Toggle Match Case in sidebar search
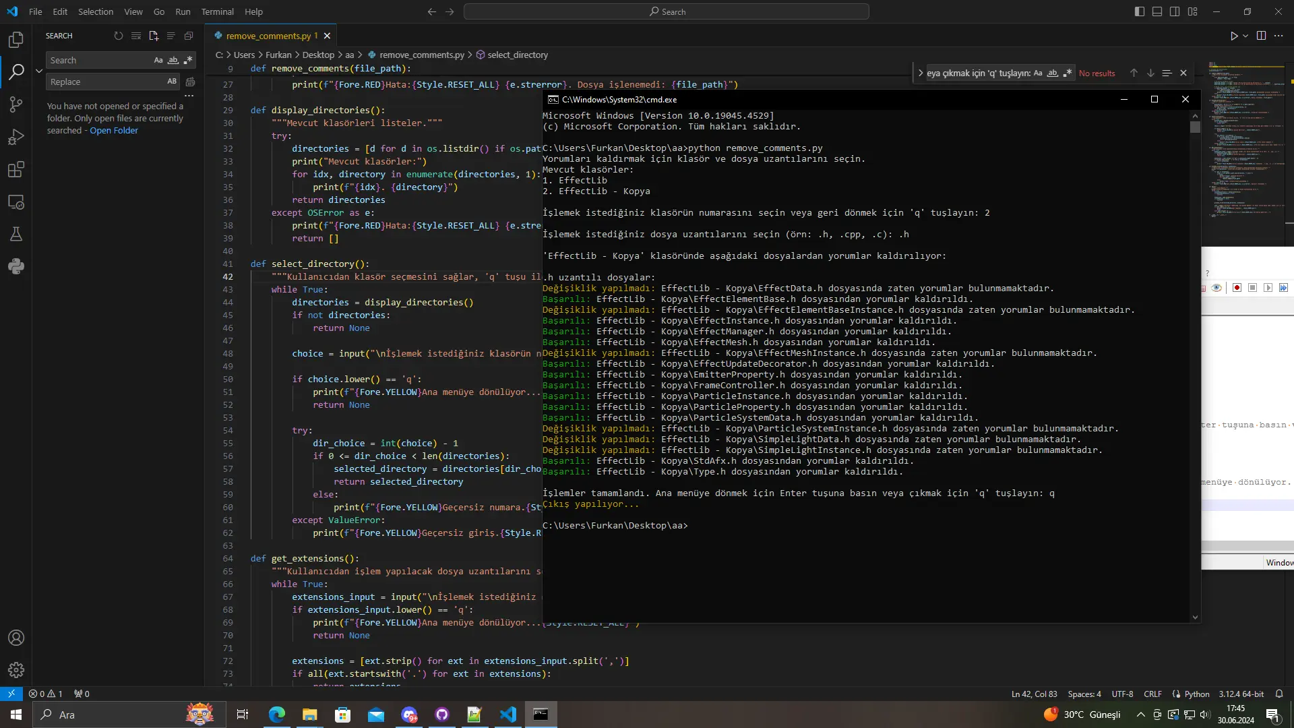The width and height of the screenshot is (1294, 728). tap(158, 60)
